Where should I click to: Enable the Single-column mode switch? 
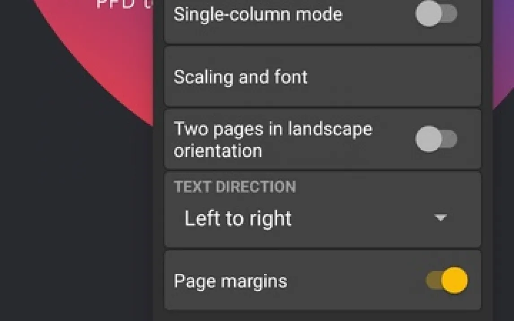pos(436,14)
